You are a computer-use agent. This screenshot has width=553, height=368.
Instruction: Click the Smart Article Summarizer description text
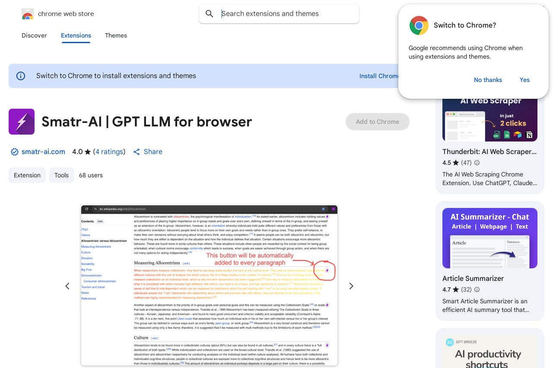(486, 305)
